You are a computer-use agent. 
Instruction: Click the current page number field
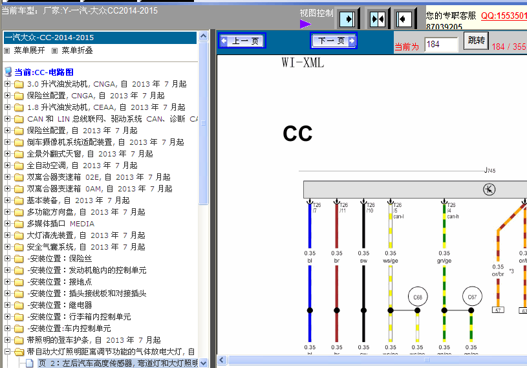441,45
